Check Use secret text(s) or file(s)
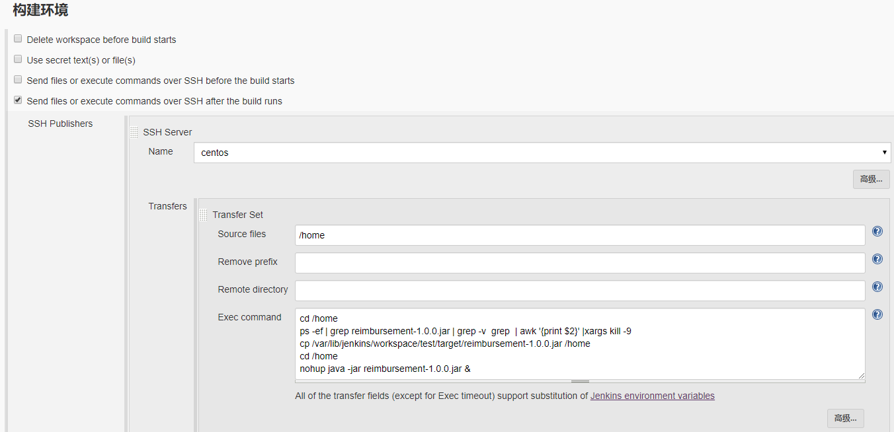Screen dimensions: 894x432 pyautogui.click(x=18, y=59)
